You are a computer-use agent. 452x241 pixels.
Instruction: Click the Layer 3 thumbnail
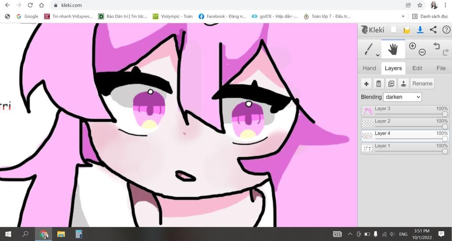(367, 111)
